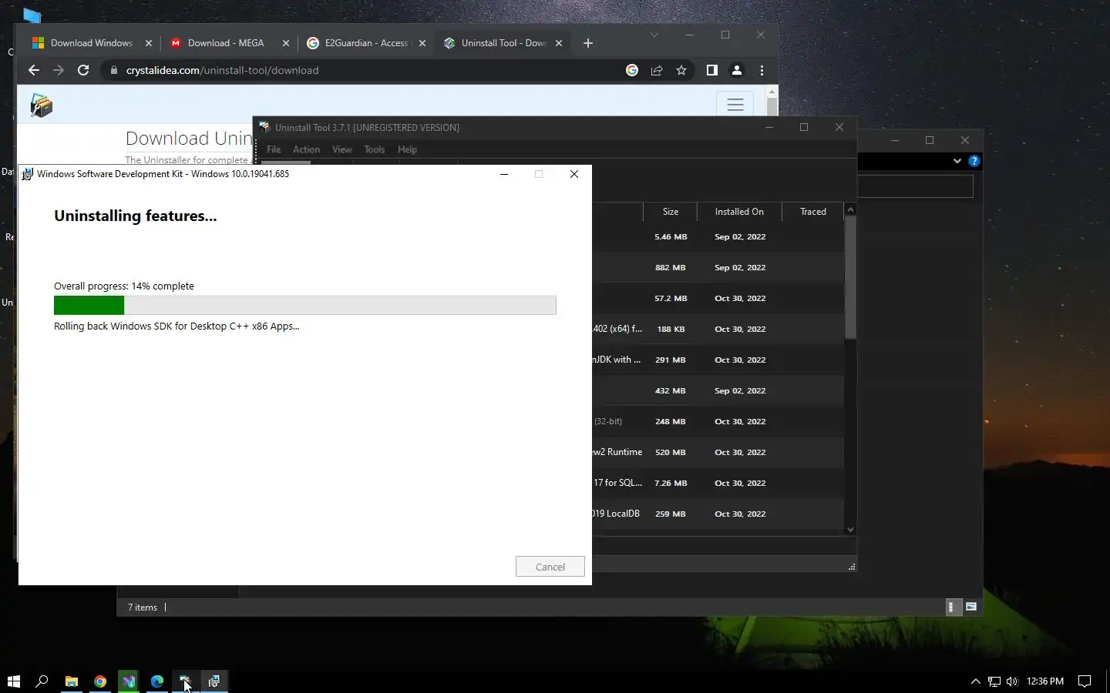Open Chrome profile icon

[x=736, y=70]
